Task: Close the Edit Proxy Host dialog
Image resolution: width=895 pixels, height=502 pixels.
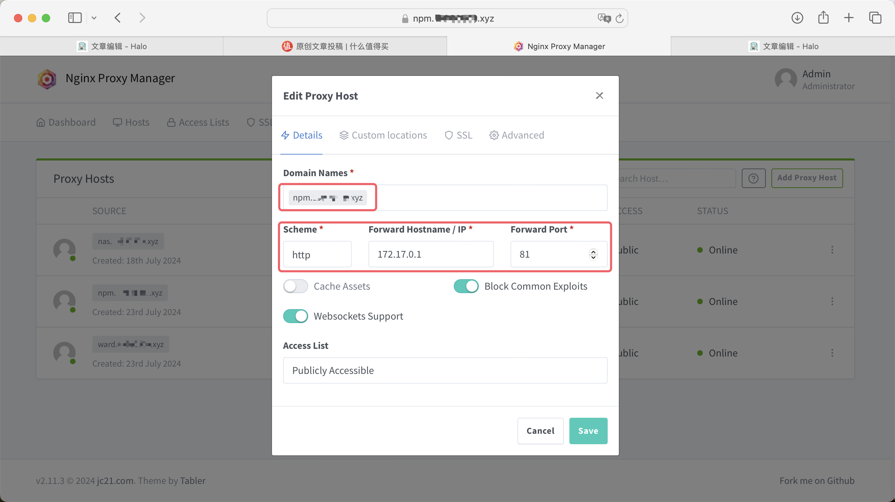Action: [599, 95]
